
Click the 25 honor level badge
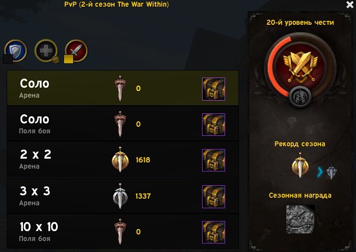coord(300,97)
